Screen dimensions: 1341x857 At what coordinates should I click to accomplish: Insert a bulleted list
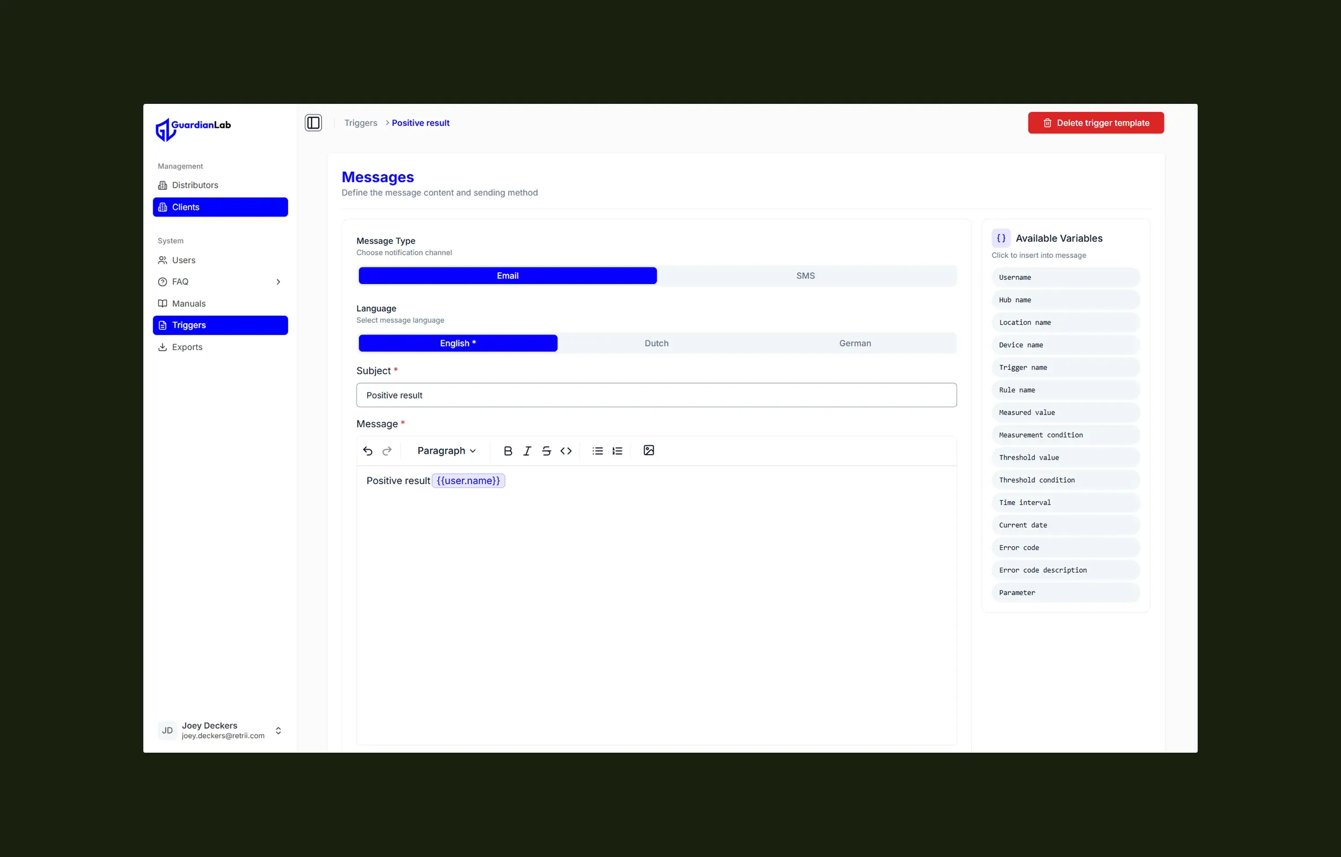coord(597,450)
